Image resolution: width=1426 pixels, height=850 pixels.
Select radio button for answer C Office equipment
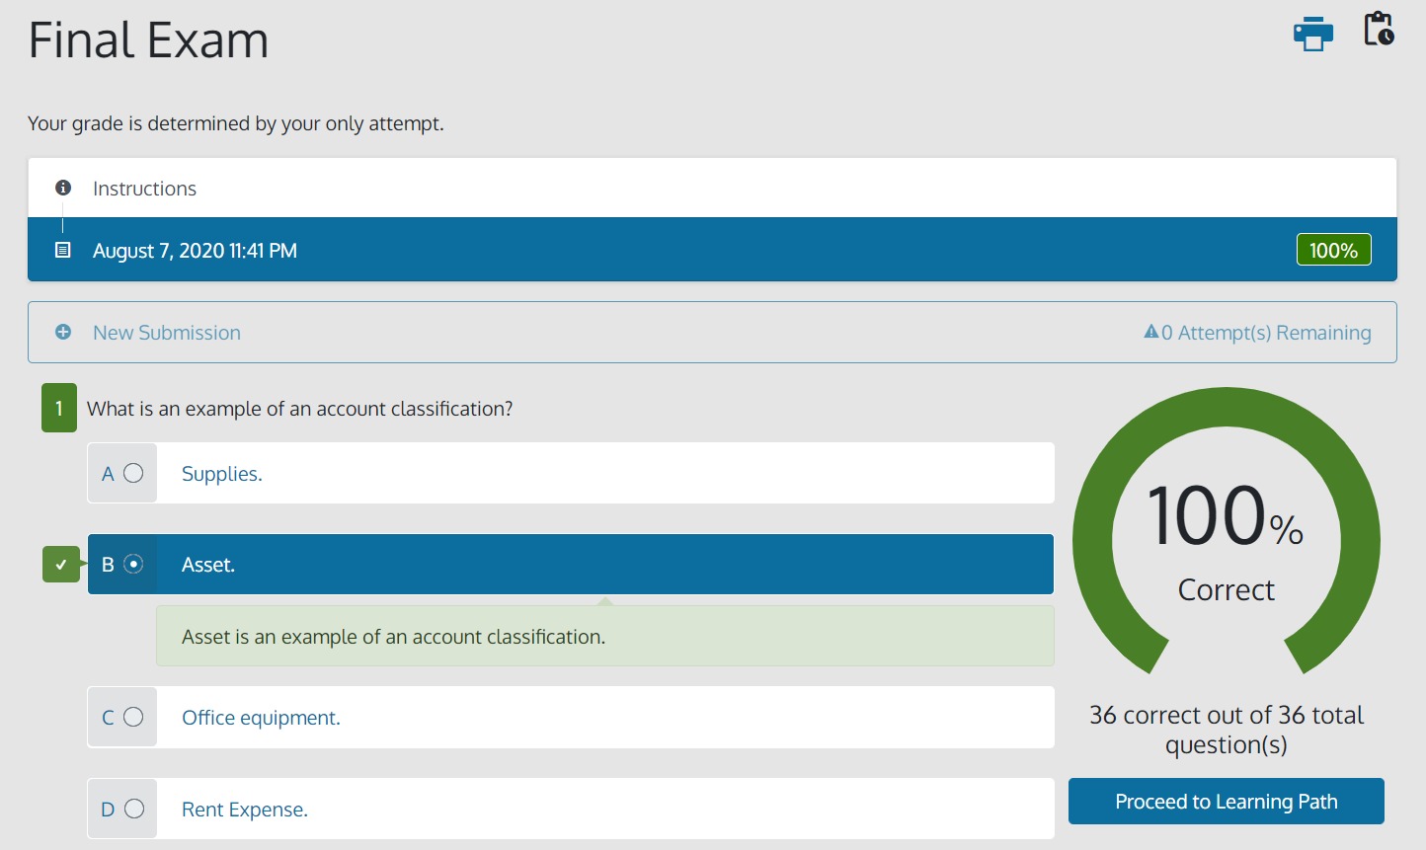point(133,717)
